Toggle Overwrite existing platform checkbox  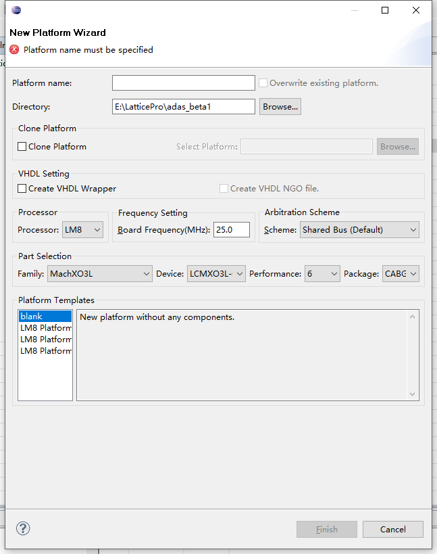coord(263,83)
